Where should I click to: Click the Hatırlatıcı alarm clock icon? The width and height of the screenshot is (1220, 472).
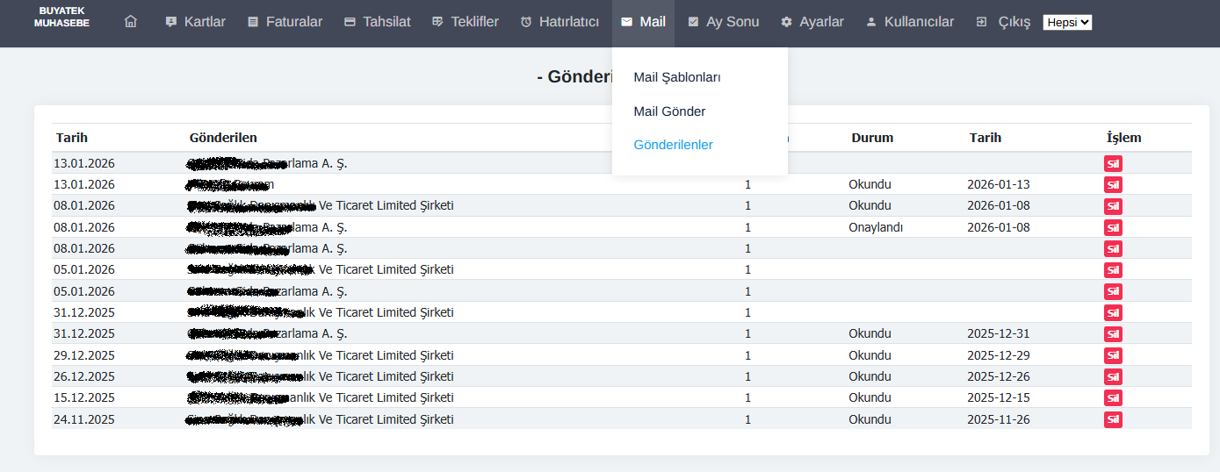coord(526,22)
